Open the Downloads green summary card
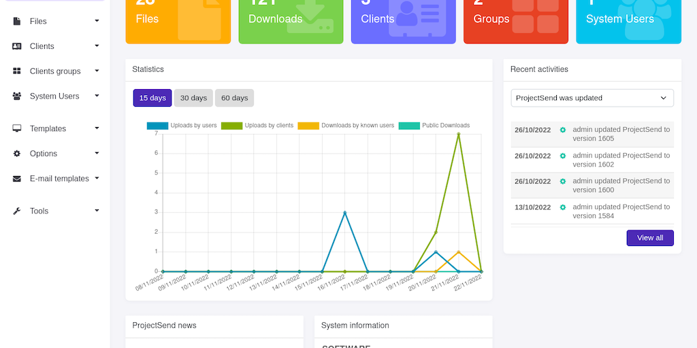697x348 pixels. coord(291,20)
